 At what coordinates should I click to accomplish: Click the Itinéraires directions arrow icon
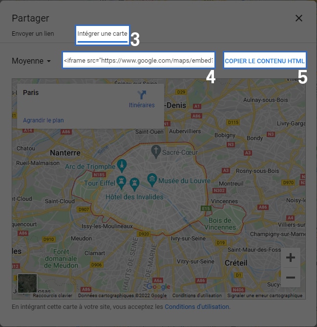(142, 95)
